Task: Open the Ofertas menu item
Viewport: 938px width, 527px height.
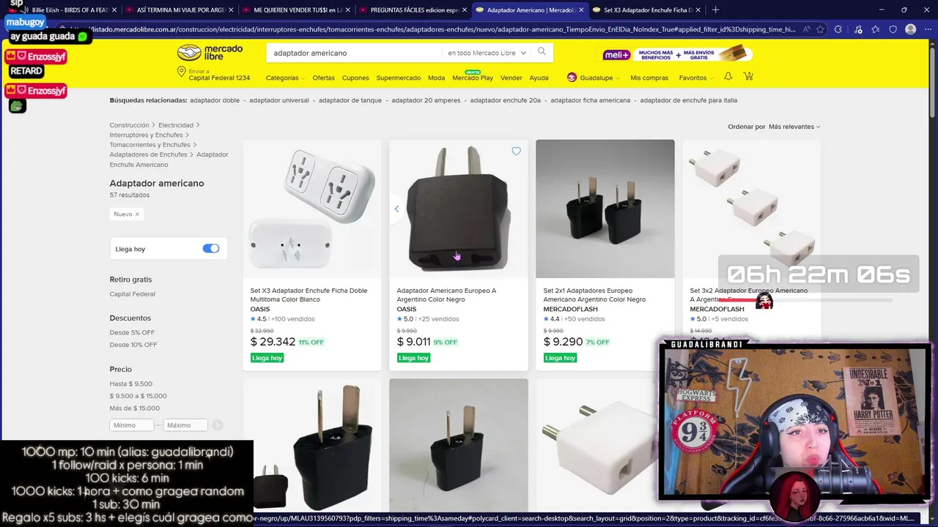Action: coord(323,78)
